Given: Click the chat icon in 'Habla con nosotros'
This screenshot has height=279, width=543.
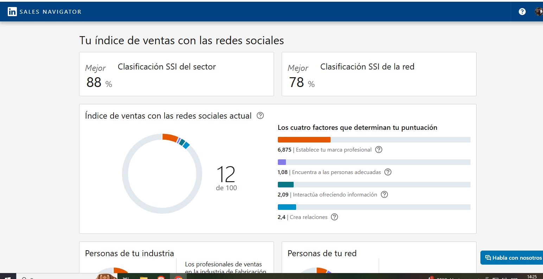Looking at the screenshot, I should click(488, 258).
